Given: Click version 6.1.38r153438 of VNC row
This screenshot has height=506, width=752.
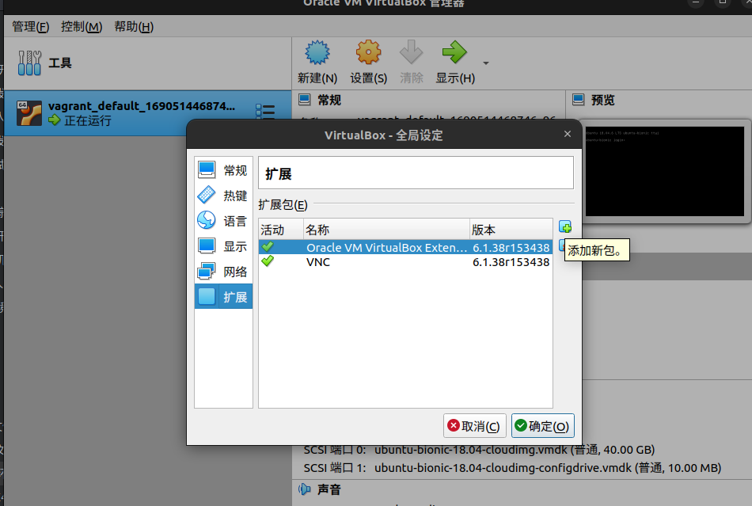Looking at the screenshot, I should click(511, 262).
